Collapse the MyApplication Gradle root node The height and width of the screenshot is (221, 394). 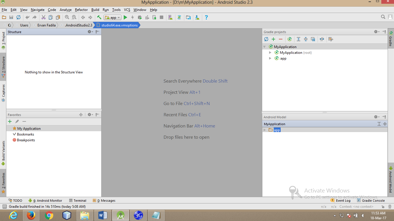pos(264,47)
